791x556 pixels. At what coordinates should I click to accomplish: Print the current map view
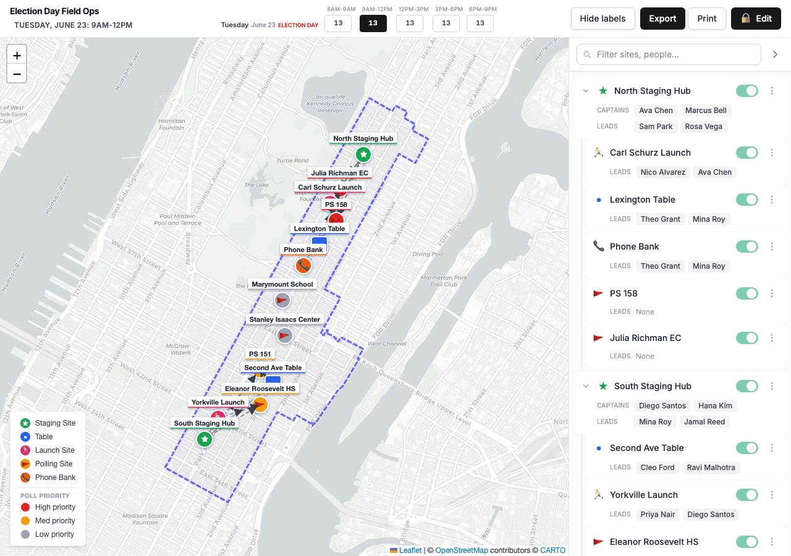(x=707, y=19)
